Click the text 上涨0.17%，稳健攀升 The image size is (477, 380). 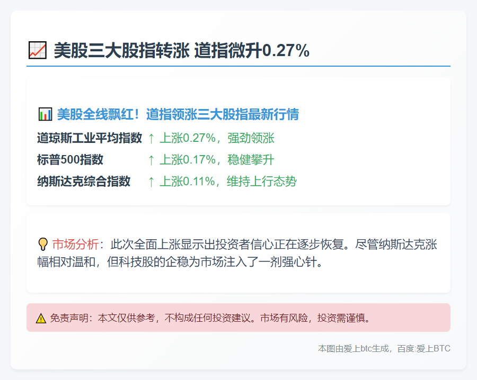[x=217, y=160]
